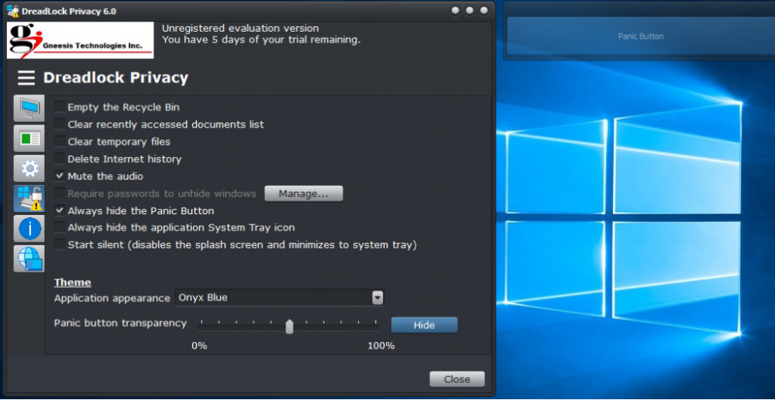
Task: Click the Panic Button on the desktop
Action: pyautogui.click(x=641, y=36)
